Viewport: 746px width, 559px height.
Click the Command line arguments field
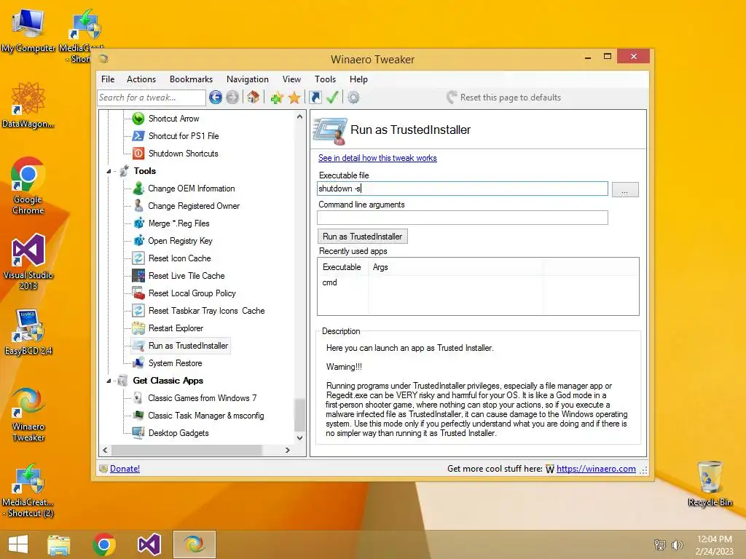(463, 218)
